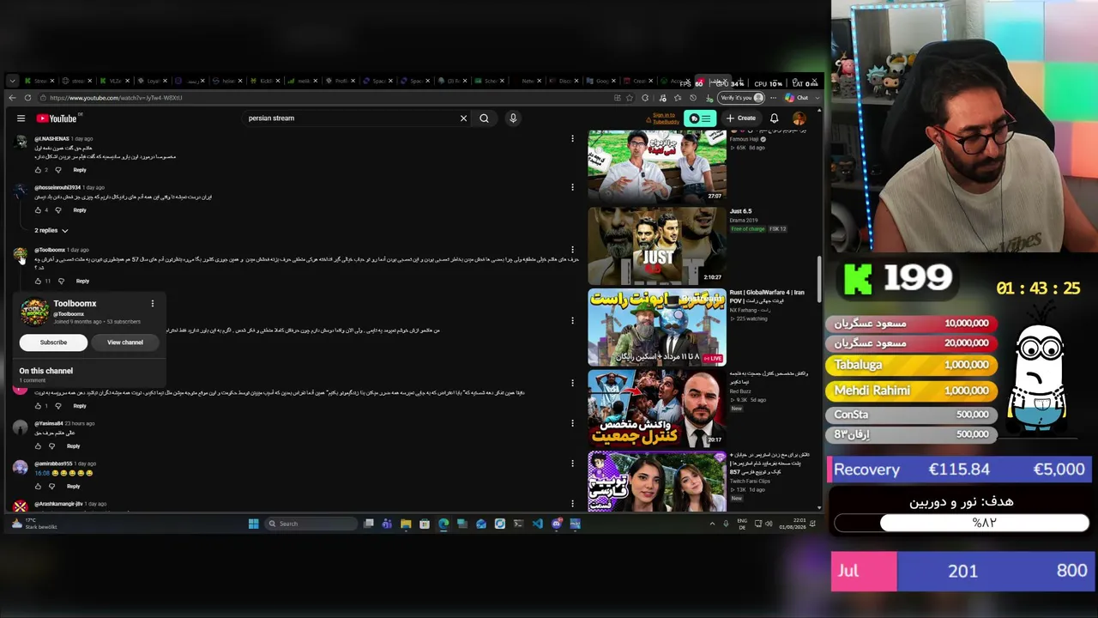Image resolution: width=1098 pixels, height=618 pixels.
Task: Open the 20:17 Red Buzz video thumbnail
Action: point(657,409)
